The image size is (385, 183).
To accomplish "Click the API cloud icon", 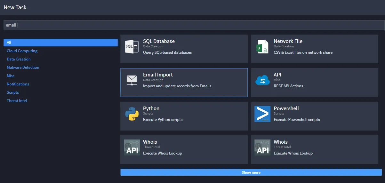I will 262,80.
